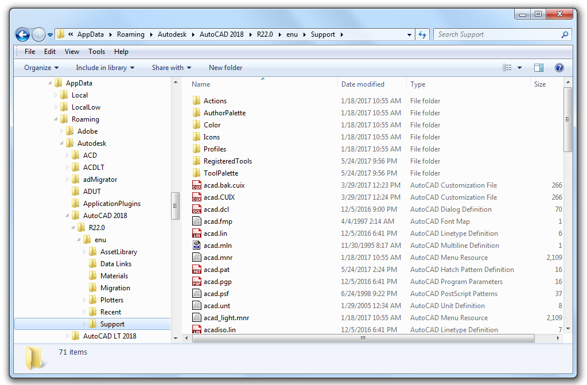This screenshot has height=385, width=587.
Task: Click the Autodesk breadcrumb in address bar
Action: 172,34
